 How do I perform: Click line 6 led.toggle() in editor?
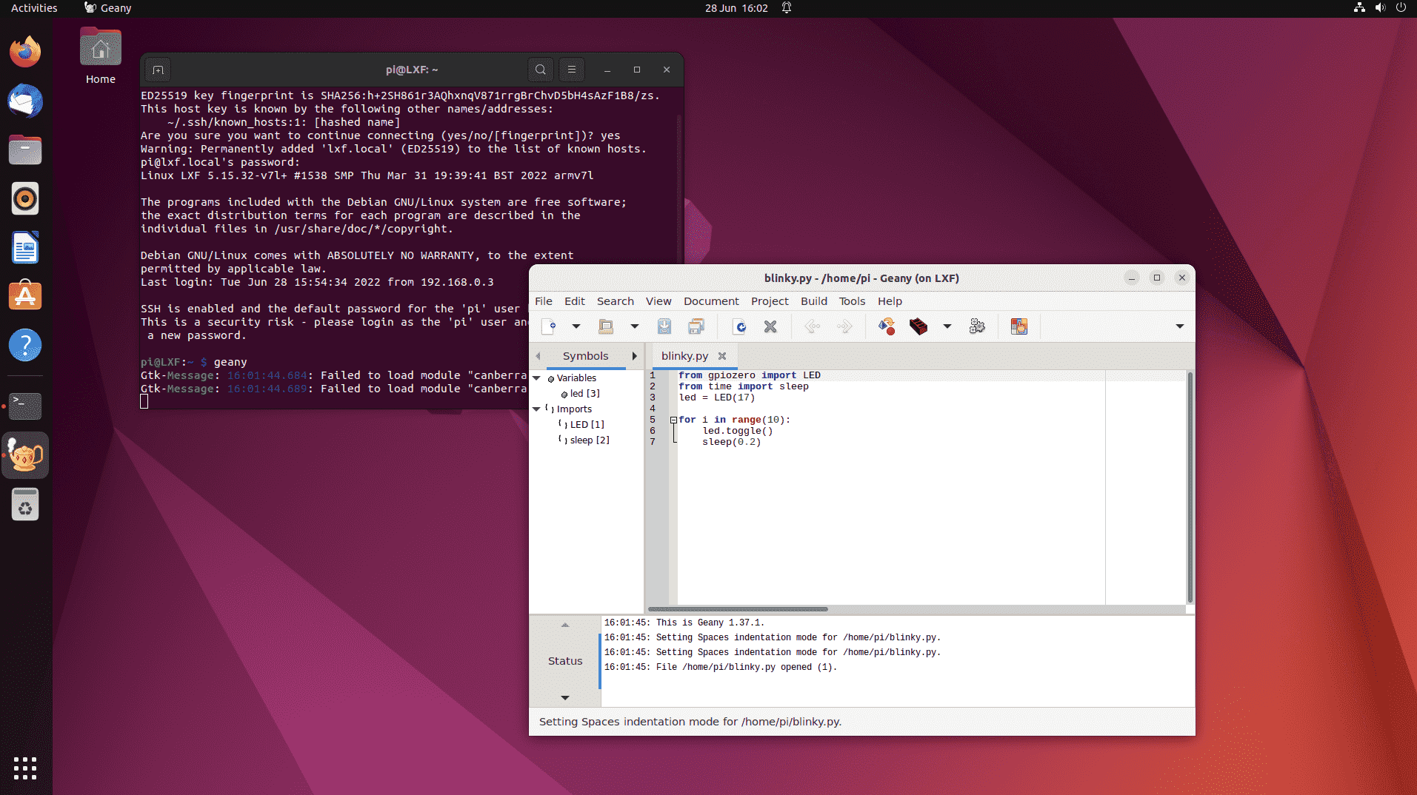tap(738, 431)
